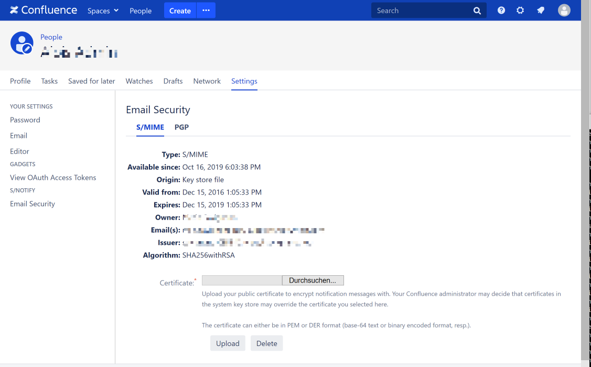Click the Durchsuchen browse button

click(x=313, y=280)
